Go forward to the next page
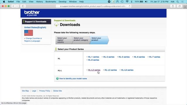Viewport: 187px width, 105px height. tap(17, 6)
